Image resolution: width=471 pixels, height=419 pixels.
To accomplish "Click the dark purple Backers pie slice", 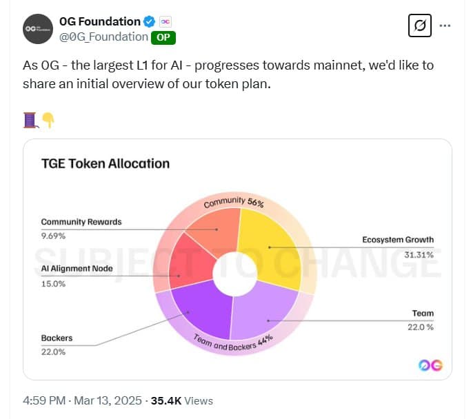I will click(x=197, y=309).
